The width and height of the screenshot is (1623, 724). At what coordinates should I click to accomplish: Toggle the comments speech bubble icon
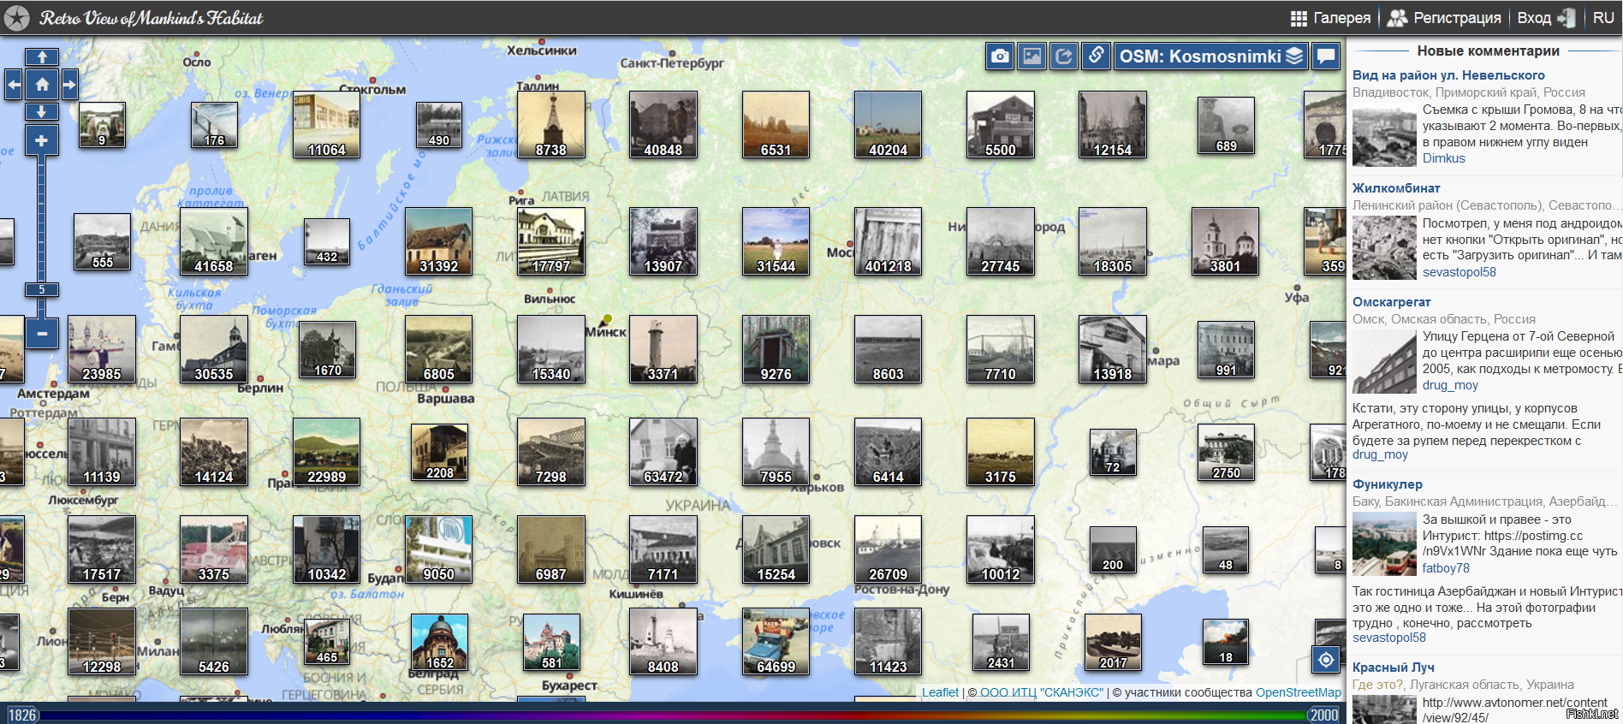pos(1326,56)
